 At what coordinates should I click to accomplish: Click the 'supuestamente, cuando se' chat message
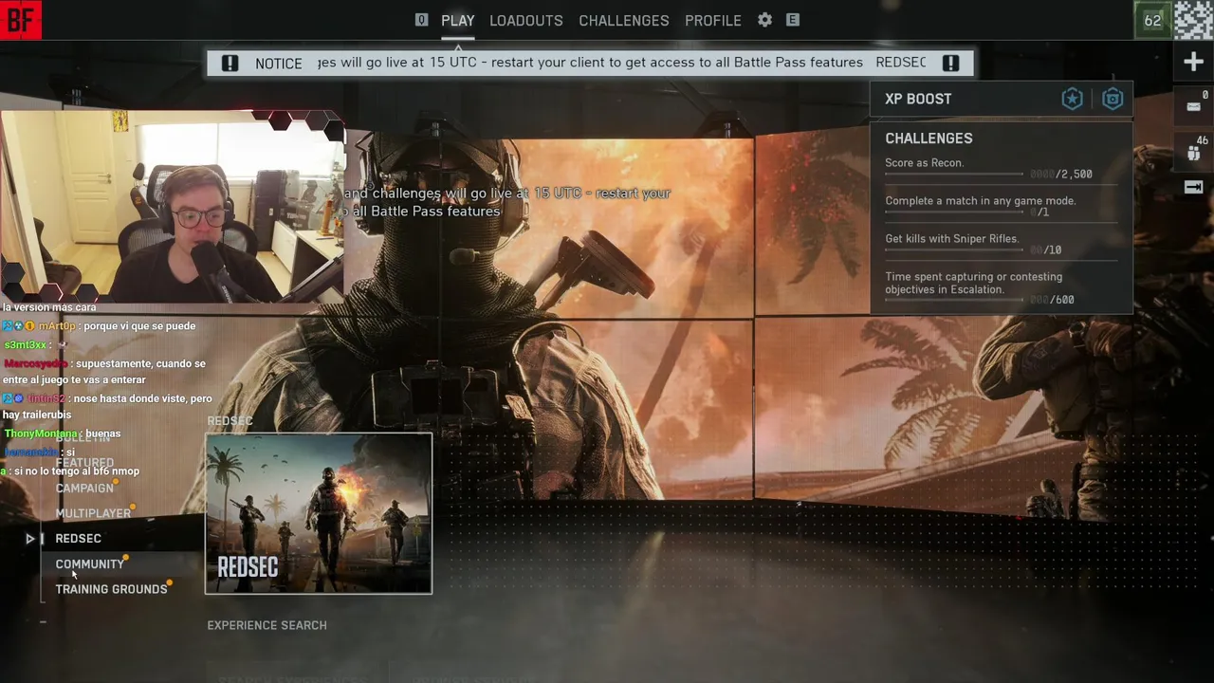coord(104,372)
